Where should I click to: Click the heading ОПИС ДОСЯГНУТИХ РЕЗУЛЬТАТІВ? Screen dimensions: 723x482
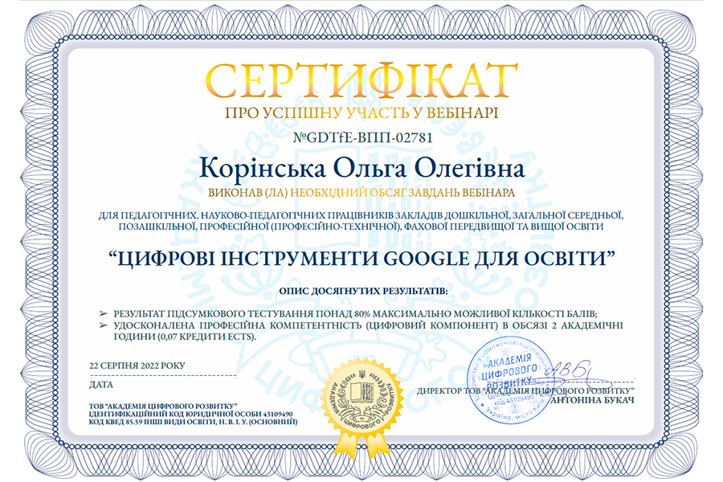pos(363,291)
